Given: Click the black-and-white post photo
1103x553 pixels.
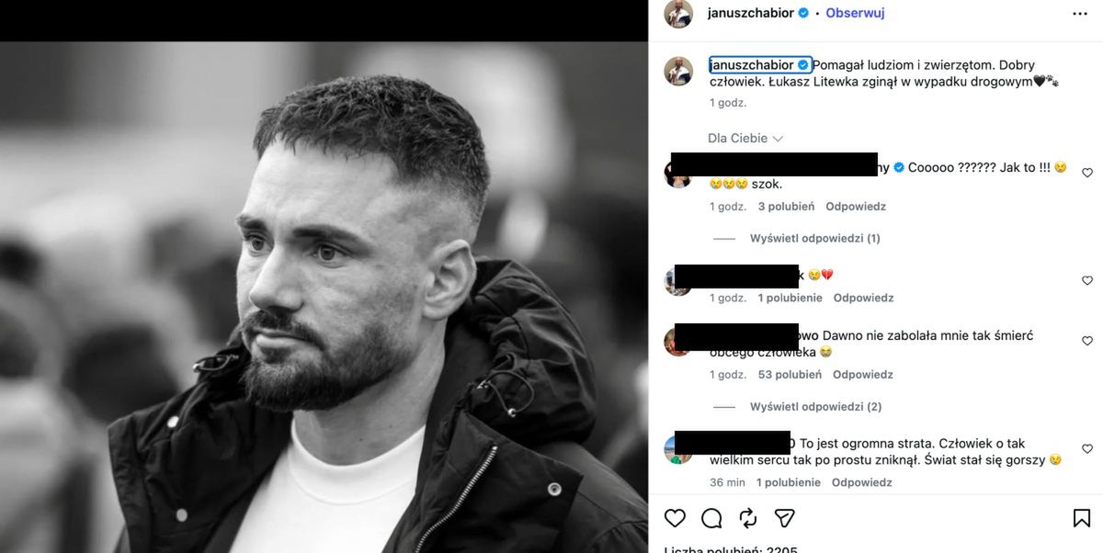Looking at the screenshot, I should 324,294.
